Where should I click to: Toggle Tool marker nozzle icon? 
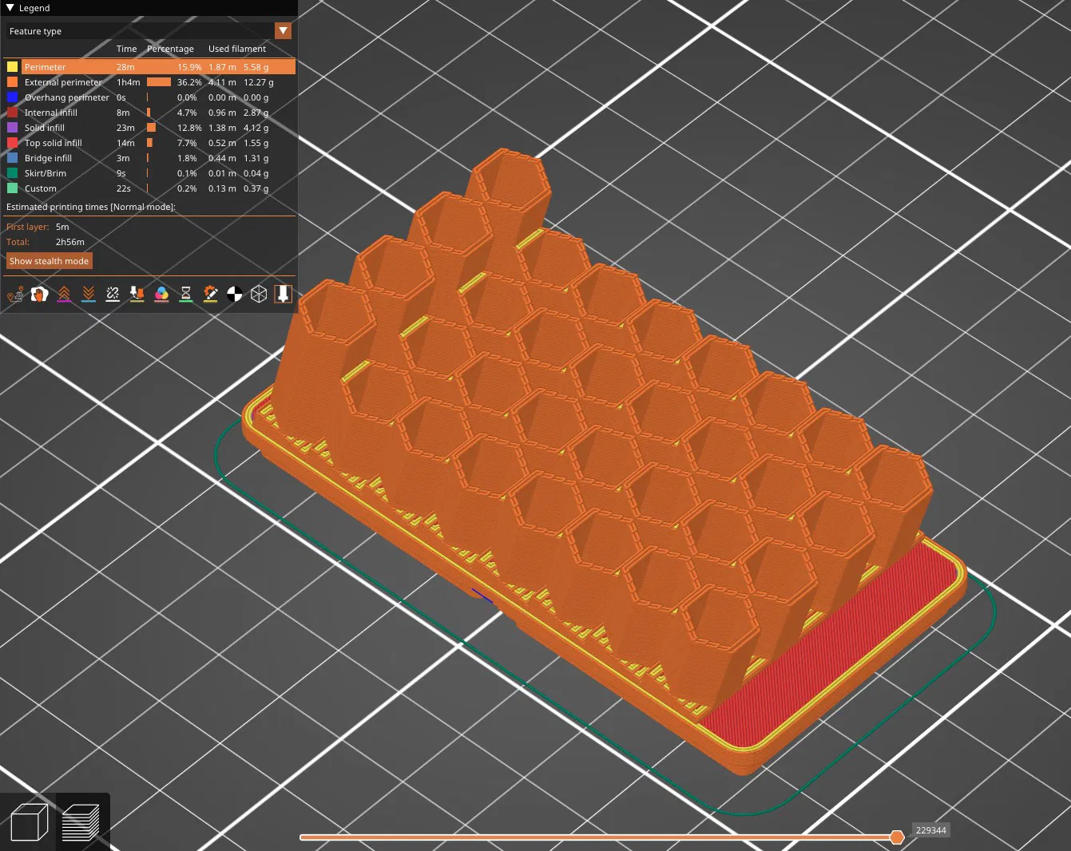click(x=284, y=295)
